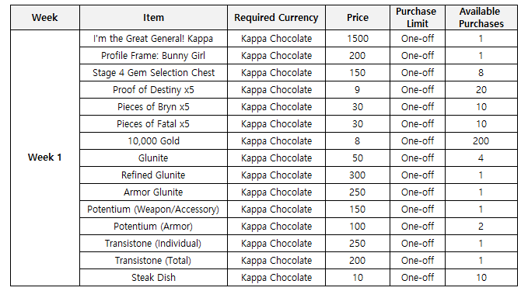Click the Refined Glunite item
528x291 pixels.
point(153,175)
